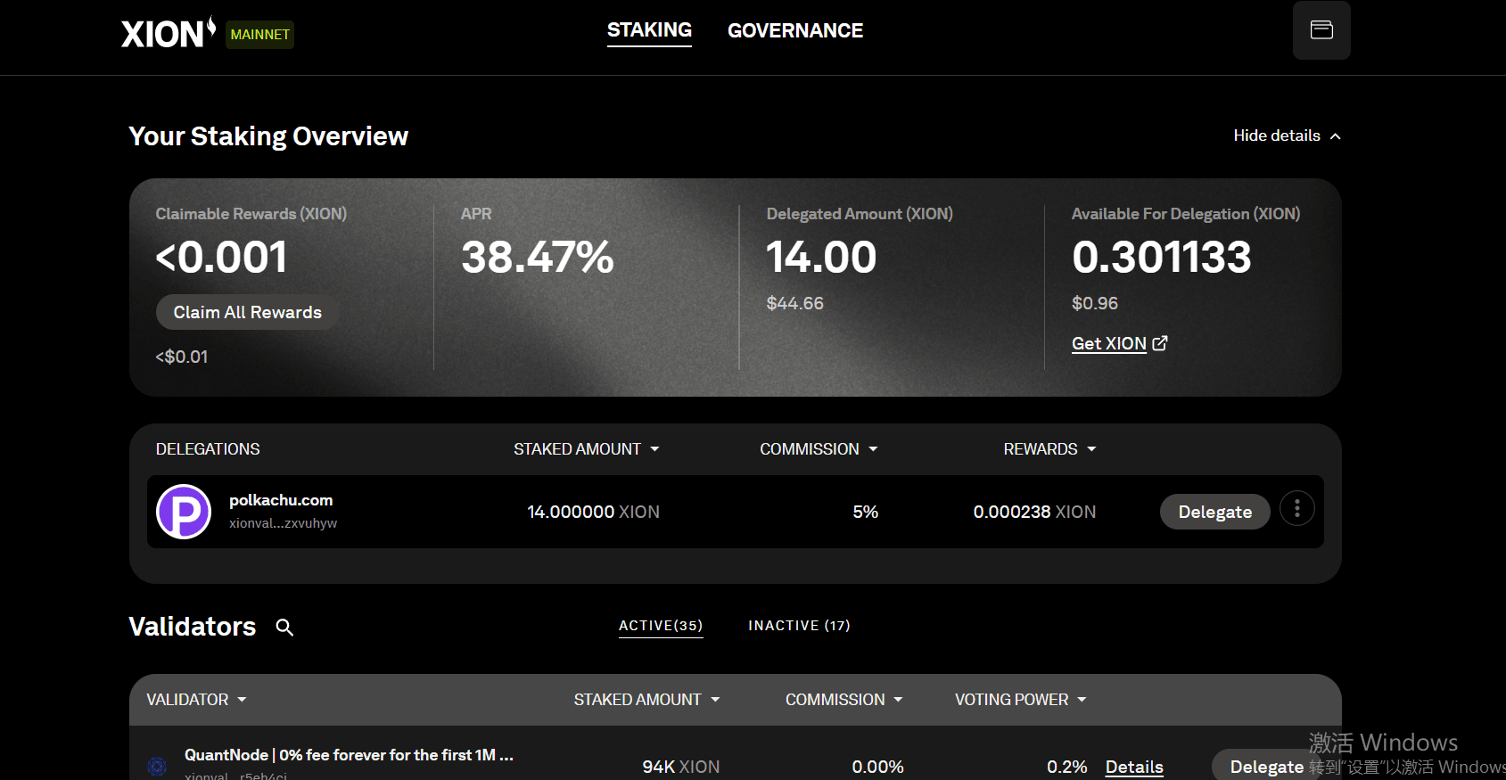This screenshot has width=1506, height=780.
Task: Open the polkachu delegation three-dot menu
Action: [x=1297, y=509]
